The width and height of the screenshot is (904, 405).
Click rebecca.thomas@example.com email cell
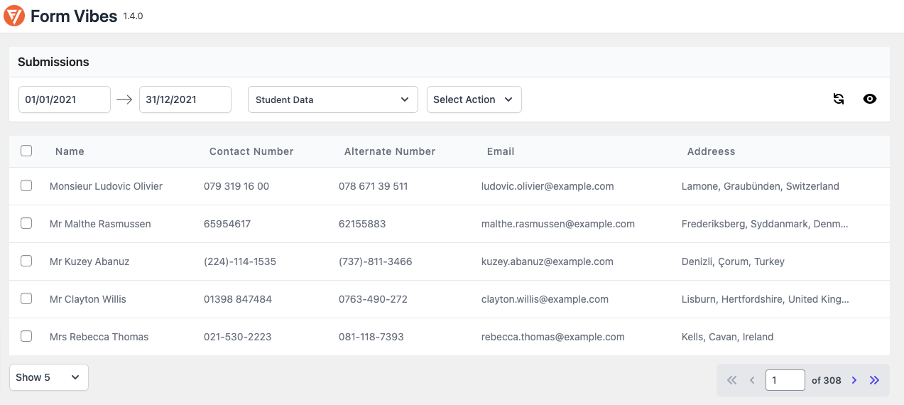553,337
